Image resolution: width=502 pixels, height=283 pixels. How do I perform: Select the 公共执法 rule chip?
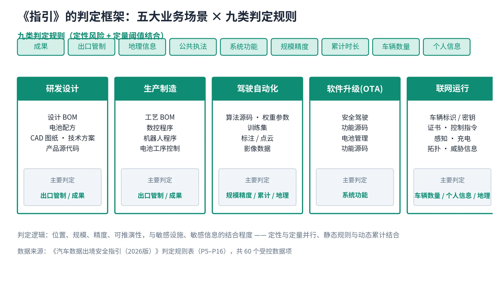click(193, 47)
